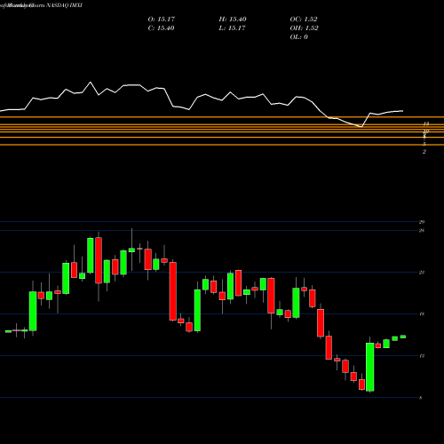
Task: Click the last green candle on the chart
Action: click(403, 337)
